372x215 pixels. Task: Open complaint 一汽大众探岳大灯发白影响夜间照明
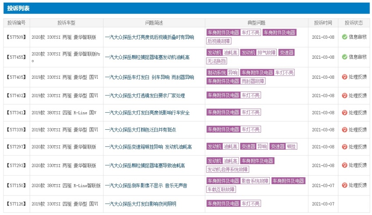point(141,204)
